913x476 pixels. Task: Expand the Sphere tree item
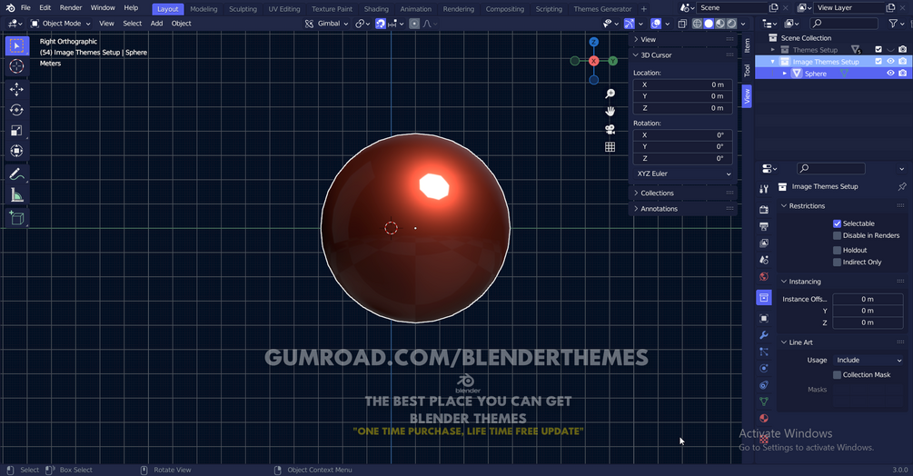784,74
